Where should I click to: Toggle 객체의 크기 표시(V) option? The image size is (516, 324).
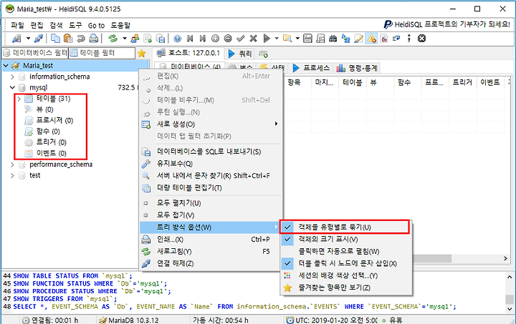coord(346,240)
